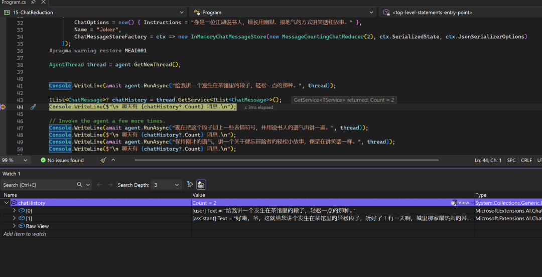Collapse the chatHistory watch item
Screen dimensions: 542x277
point(6,203)
